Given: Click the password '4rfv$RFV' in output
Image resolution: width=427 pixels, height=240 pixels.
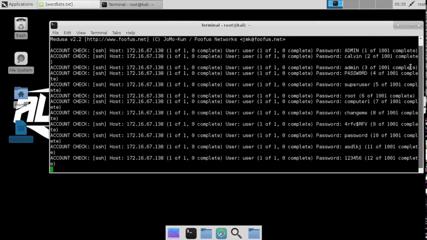Looking at the screenshot, I should pyautogui.click(x=356, y=124).
